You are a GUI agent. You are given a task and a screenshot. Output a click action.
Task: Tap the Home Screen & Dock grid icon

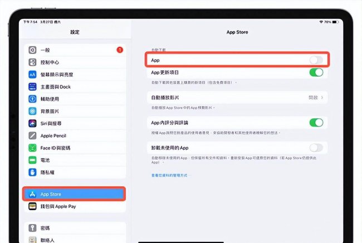pyautogui.click(x=32, y=86)
